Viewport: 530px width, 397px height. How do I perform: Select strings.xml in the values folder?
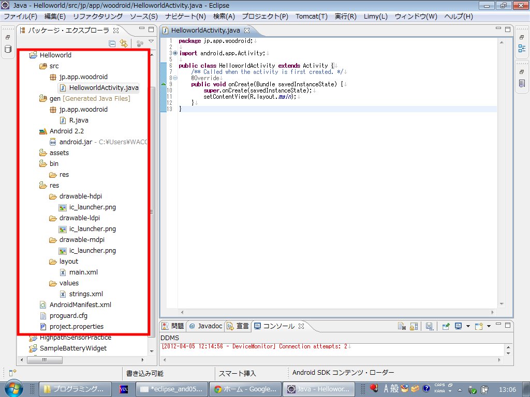(x=81, y=294)
